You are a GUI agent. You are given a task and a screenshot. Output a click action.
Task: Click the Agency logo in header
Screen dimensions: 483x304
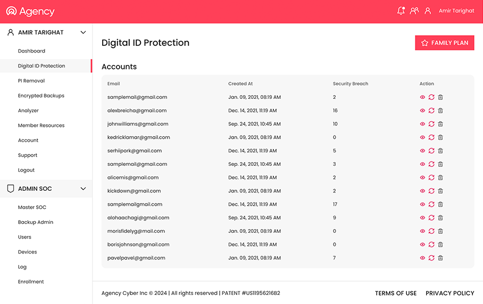tap(30, 11)
